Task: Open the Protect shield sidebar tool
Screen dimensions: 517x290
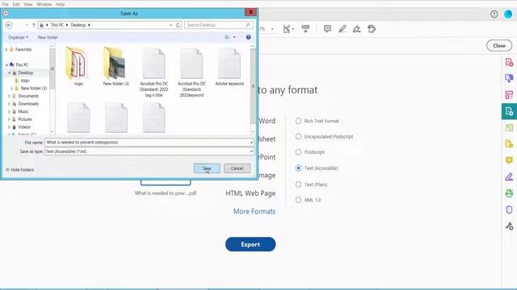Action: 509,209
